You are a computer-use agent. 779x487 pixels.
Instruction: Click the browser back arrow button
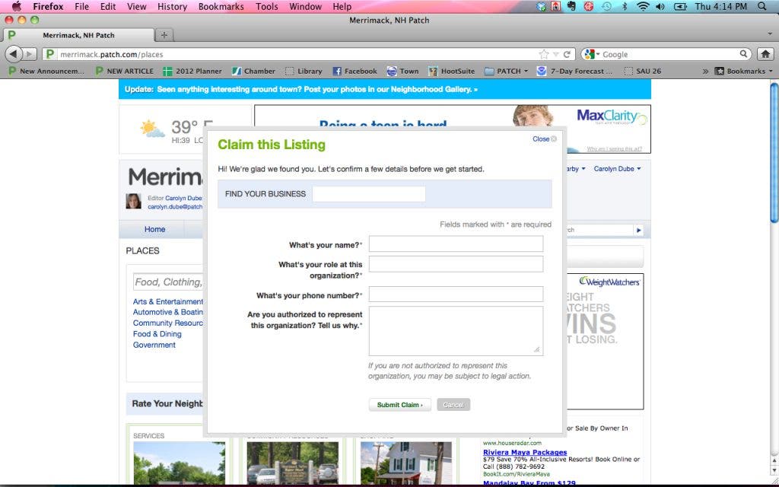[14, 54]
